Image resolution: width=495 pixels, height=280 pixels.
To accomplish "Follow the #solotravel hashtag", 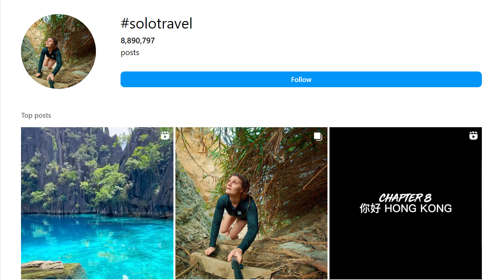I will pyautogui.click(x=301, y=79).
